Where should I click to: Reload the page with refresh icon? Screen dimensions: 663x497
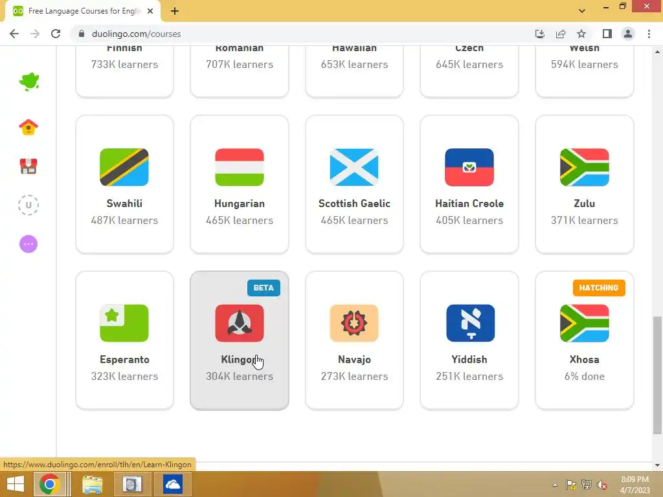pos(56,34)
